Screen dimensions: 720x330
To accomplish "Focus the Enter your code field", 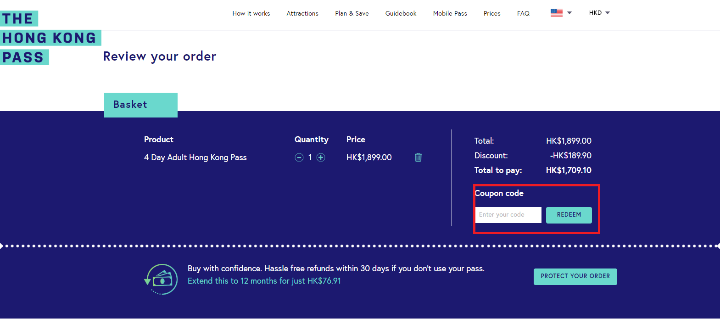I will (508, 215).
